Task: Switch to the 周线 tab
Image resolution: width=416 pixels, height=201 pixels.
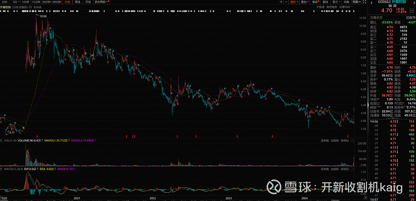Action: tap(77, 2)
